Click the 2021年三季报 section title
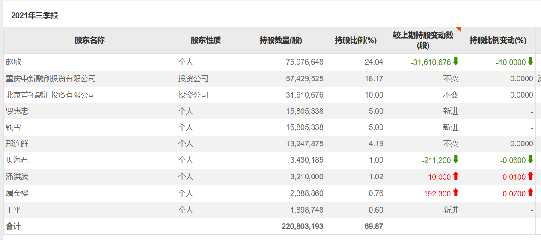The width and height of the screenshot is (541, 240). click(x=35, y=16)
